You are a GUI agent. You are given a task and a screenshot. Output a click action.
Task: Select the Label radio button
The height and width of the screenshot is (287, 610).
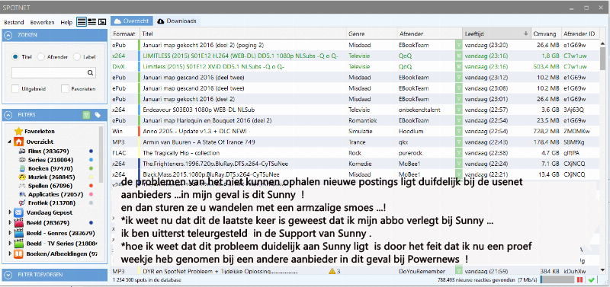click(77, 56)
